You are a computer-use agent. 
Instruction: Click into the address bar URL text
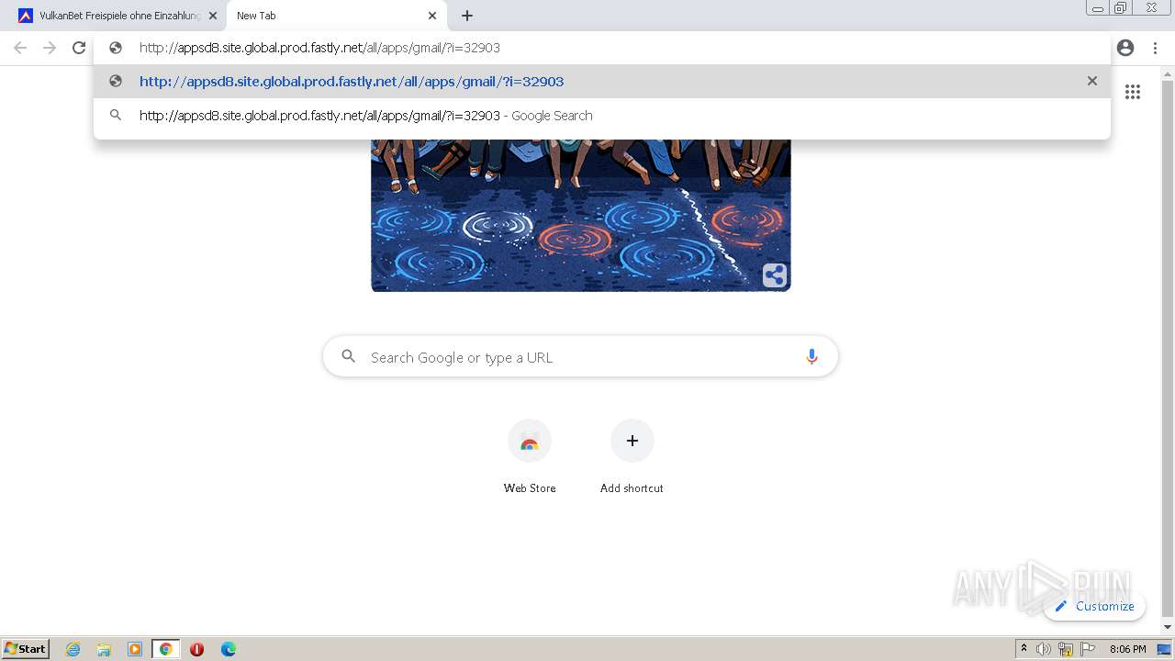coord(319,48)
